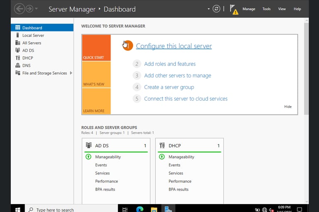Click the DHCP sidebar icon
This screenshot has width=319, height=212.
[18, 58]
